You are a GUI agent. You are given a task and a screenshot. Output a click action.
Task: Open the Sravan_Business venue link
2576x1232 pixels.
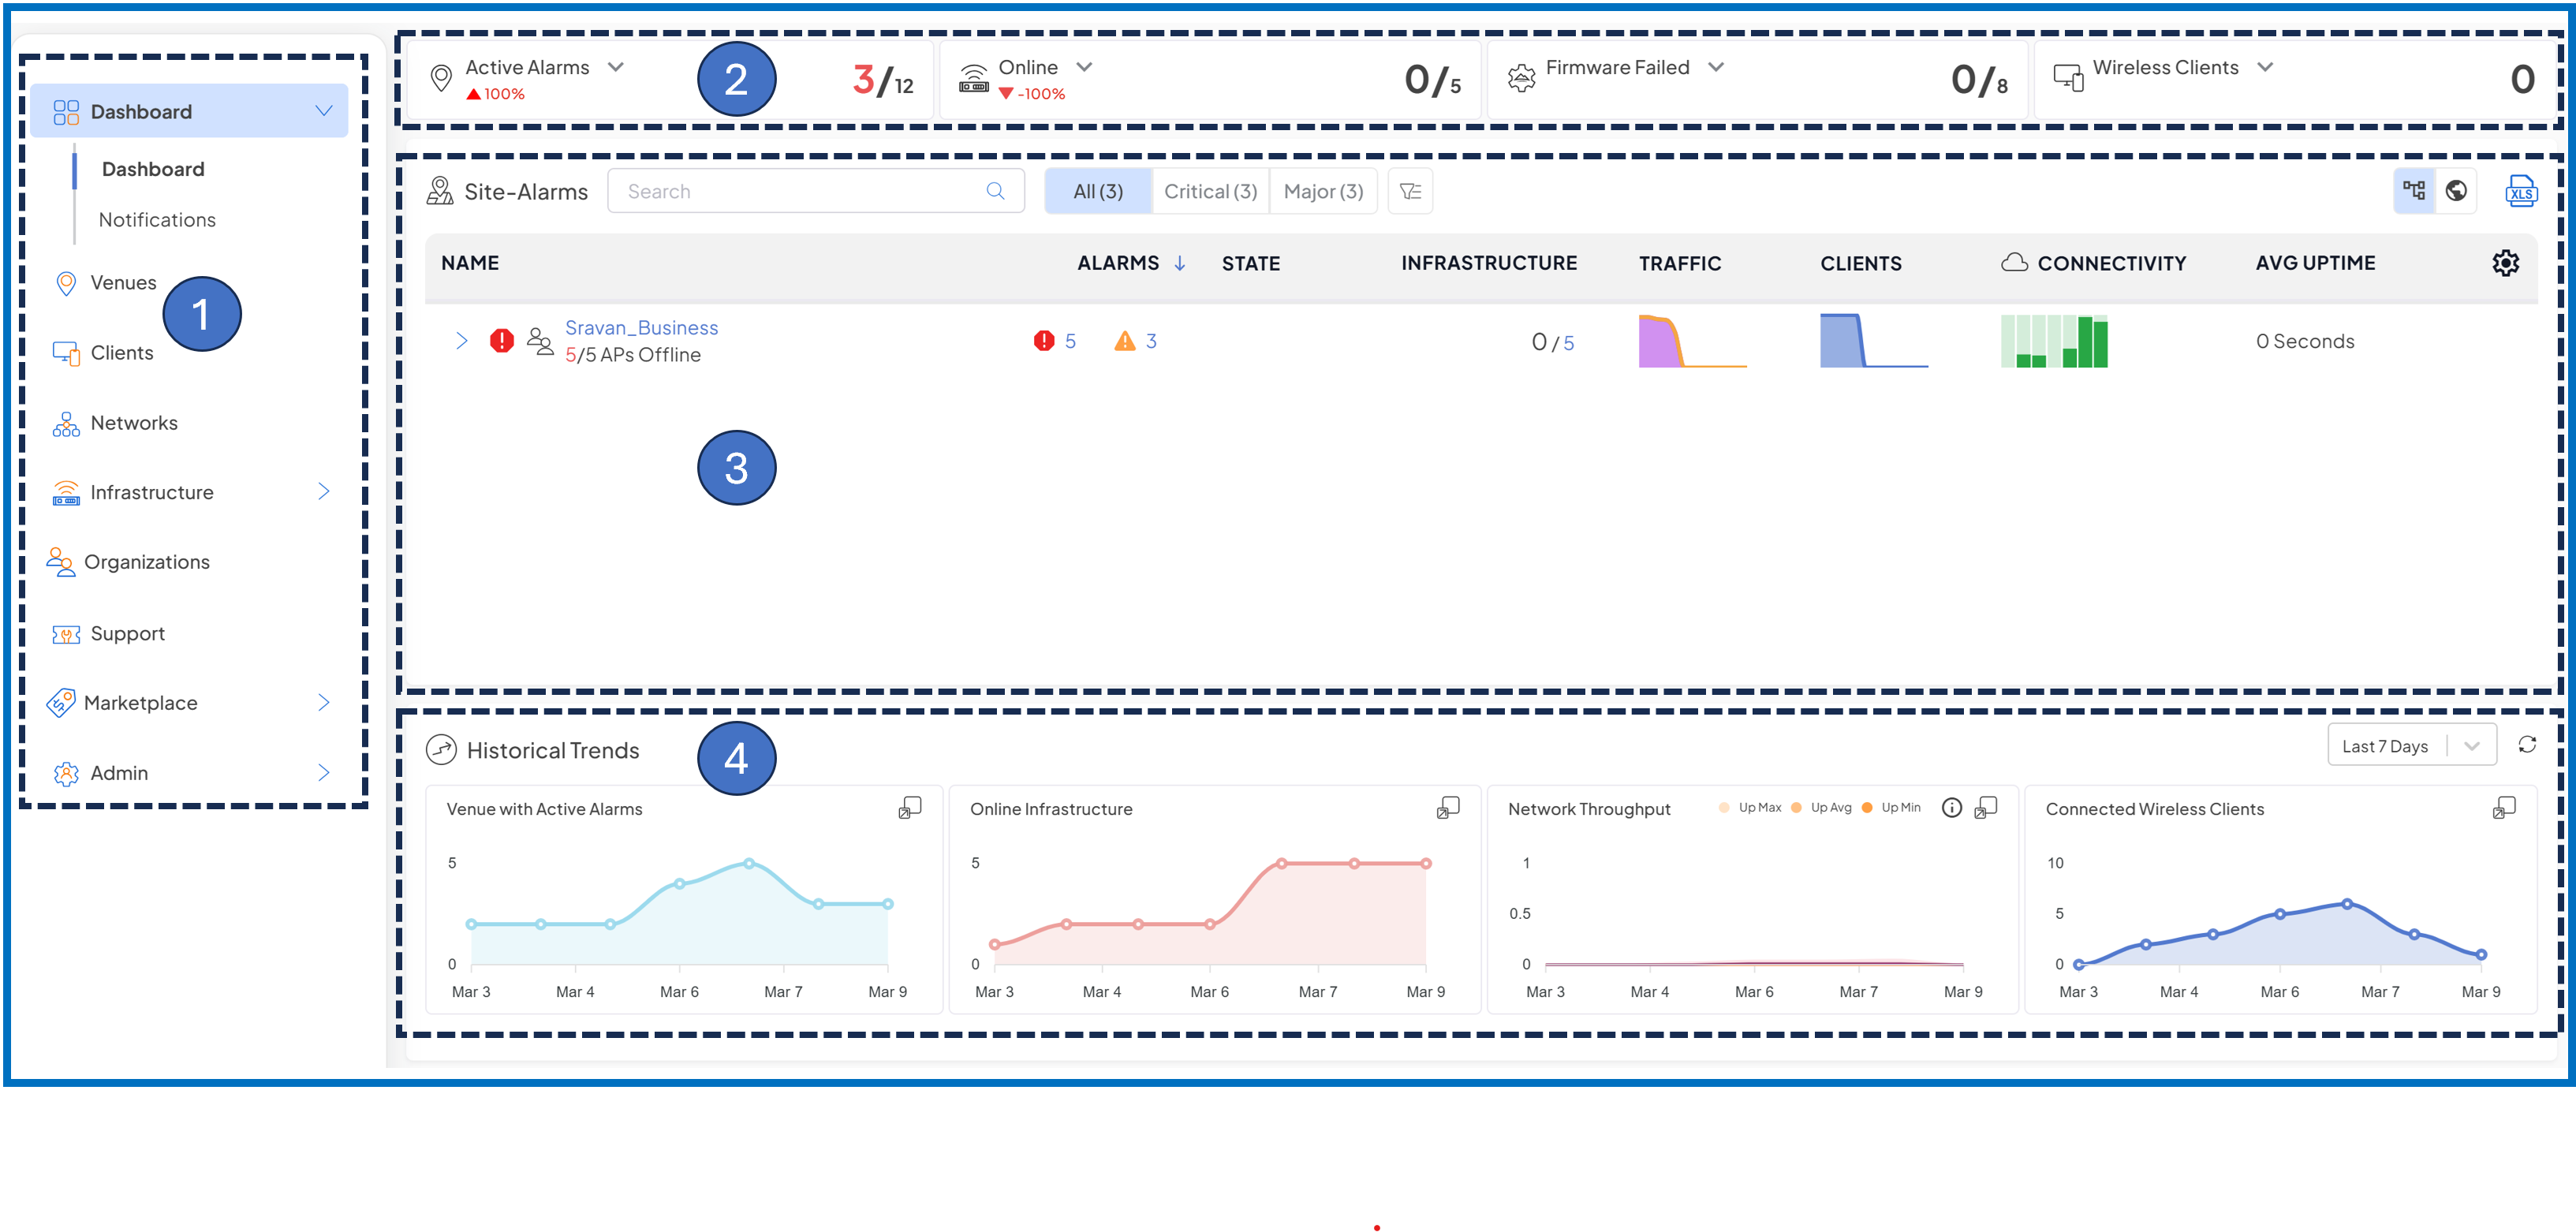coord(641,328)
